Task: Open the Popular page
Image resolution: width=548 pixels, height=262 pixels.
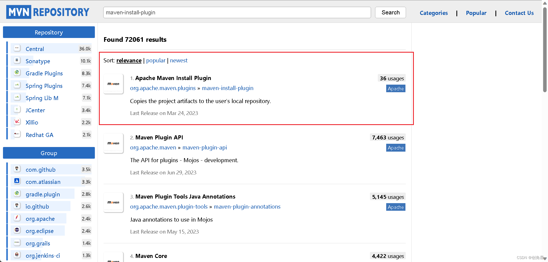Action: (x=476, y=13)
